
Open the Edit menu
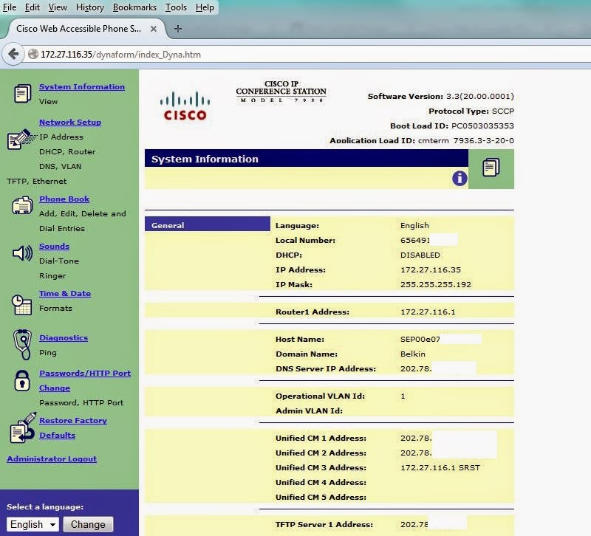click(32, 7)
